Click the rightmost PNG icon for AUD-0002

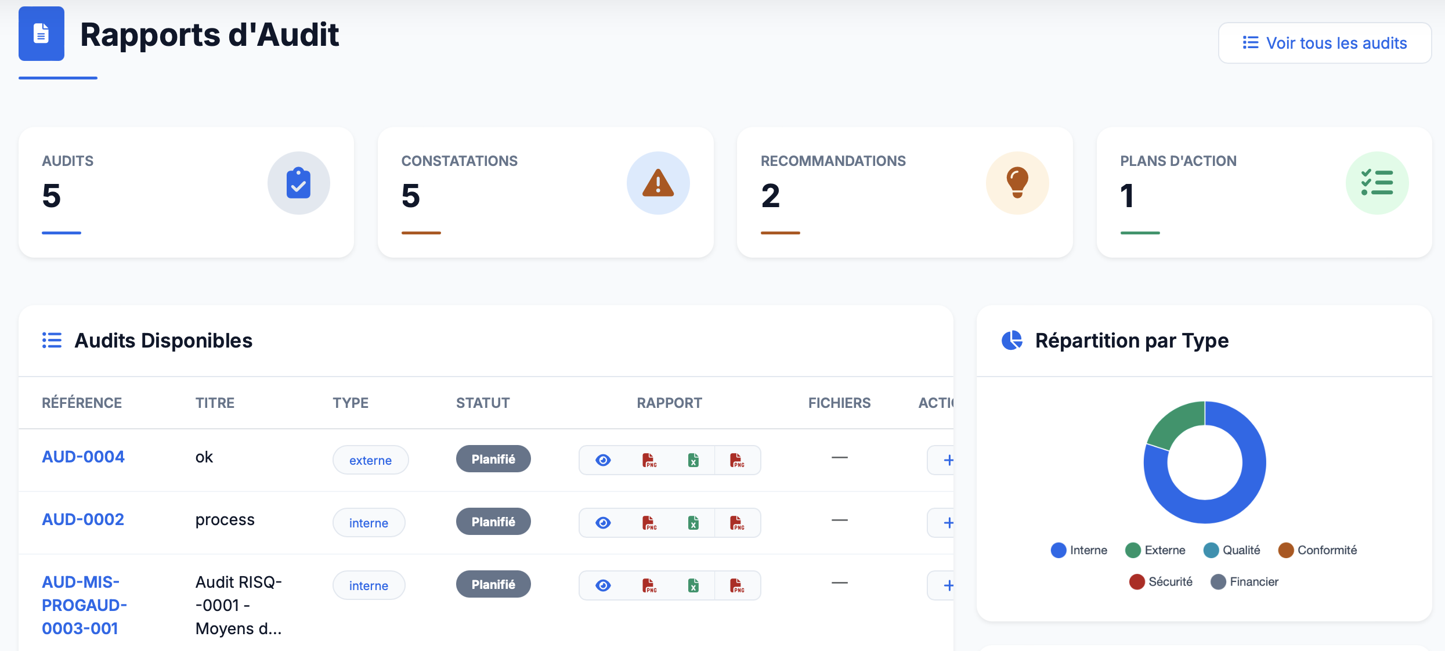click(737, 523)
